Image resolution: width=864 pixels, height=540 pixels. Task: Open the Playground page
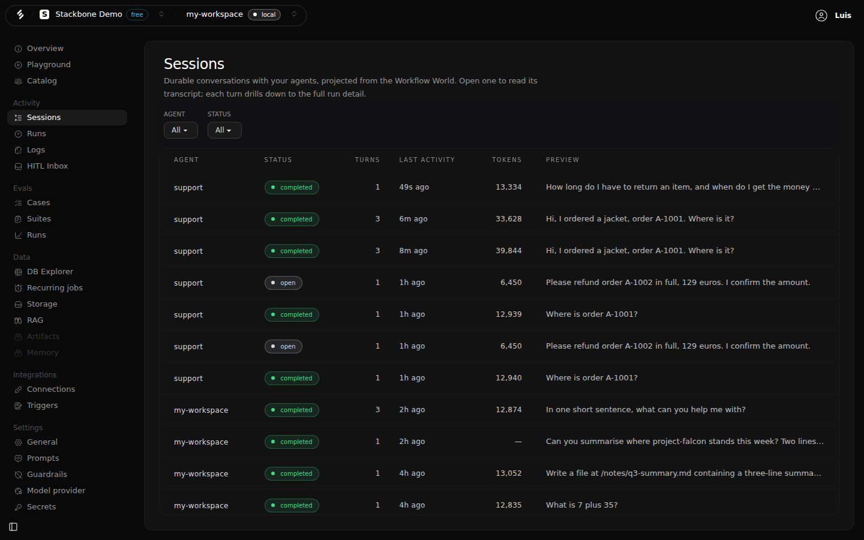(x=67, y=65)
